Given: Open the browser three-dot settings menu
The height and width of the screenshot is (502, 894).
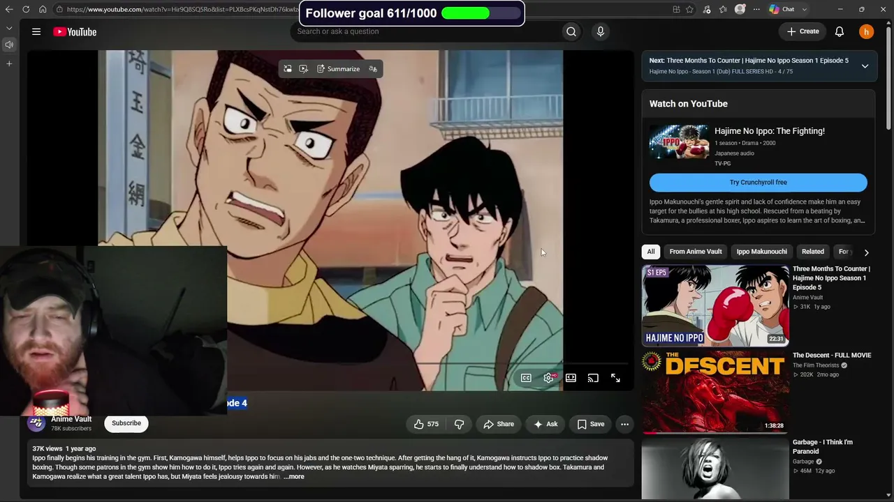Looking at the screenshot, I should 756,9.
